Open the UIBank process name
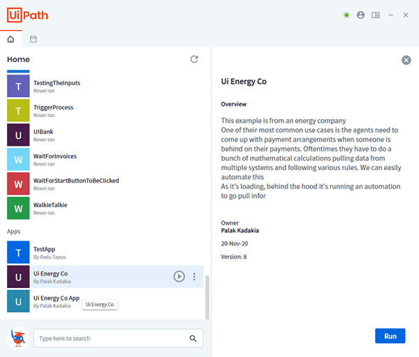The width and height of the screenshot is (419, 357). click(43, 132)
